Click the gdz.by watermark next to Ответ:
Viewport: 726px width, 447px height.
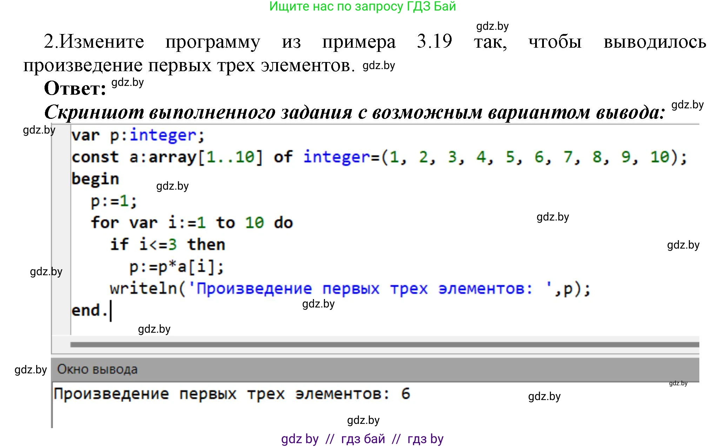click(x=127, y=82)
